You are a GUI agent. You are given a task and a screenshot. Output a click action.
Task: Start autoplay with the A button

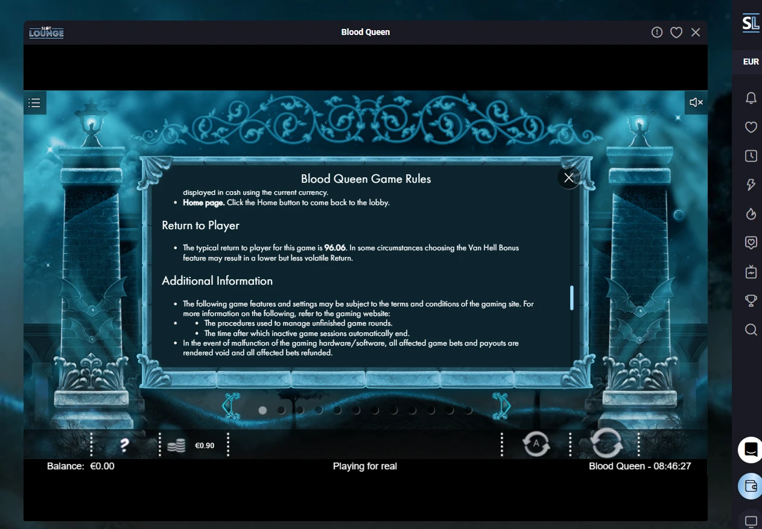click(x=536, y=445)
